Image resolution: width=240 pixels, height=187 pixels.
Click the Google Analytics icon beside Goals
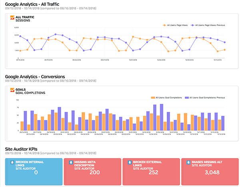coord(12,91)
